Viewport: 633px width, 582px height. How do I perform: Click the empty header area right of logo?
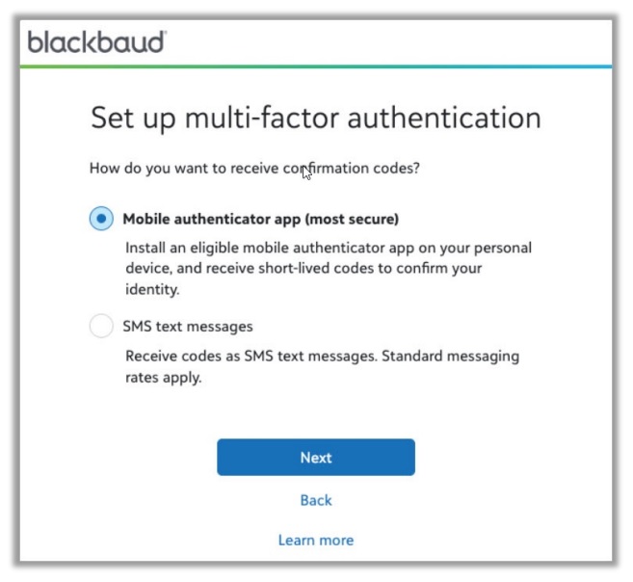click(x=405, y=42)
